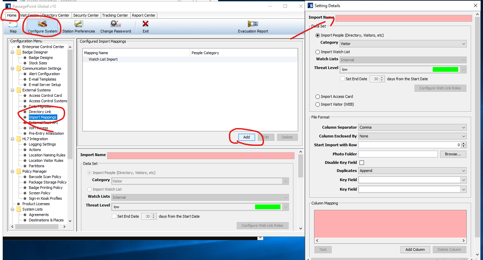Viewport: 483px width, 260px height.
Task: Expand the Duplicates dropdown
Action: tap(412, 171)
